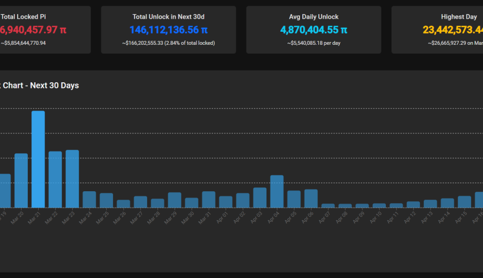Click the Apr 05 bar
Image resolution: width=483 pixels, height=278 pixels.
[294, 199]
